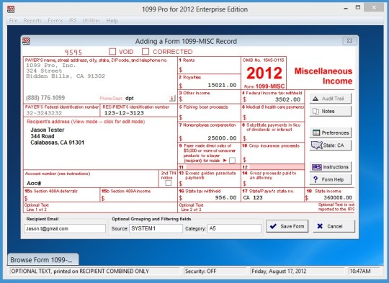Click Section 409A income field 15b
The width and height of the screenshot is (389, 283).
pyautogui.click(x=139, y=198)
